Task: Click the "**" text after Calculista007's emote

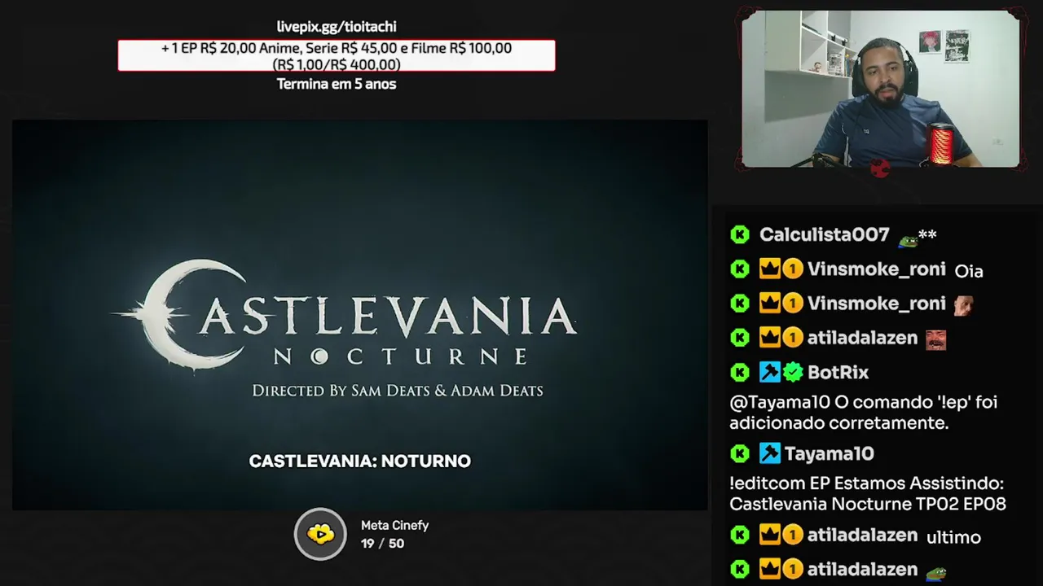Action: click(927, 235)
